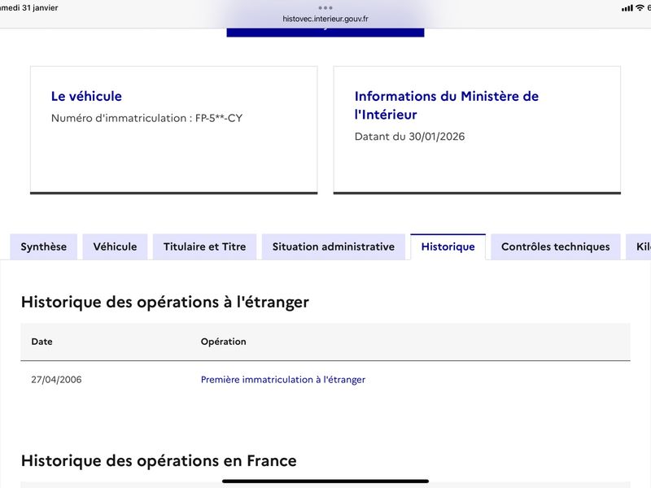This screenshot has width=651, height=488.
Task: Click the Le véhicule card heading
Action: 86,96
